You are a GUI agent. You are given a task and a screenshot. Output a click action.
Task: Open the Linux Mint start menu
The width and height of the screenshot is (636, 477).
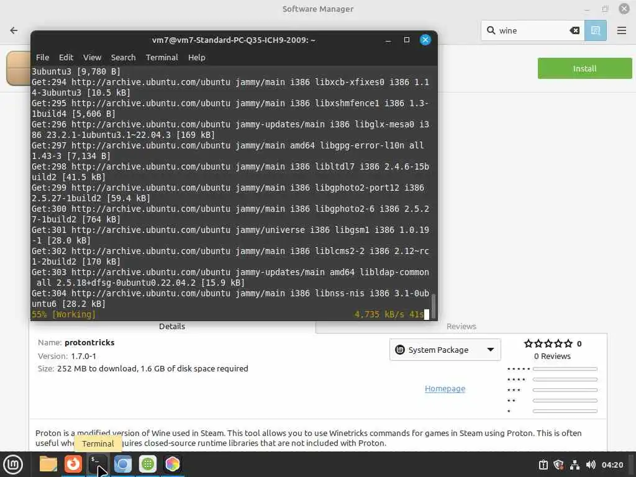coord(14,464)
